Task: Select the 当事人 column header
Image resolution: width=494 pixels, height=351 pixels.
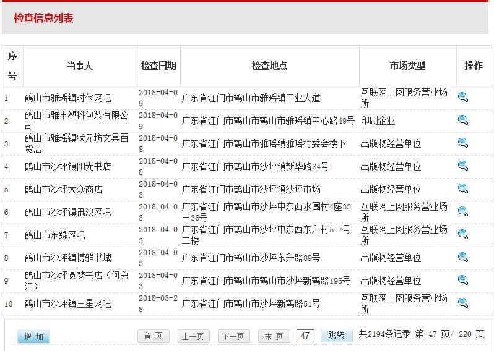Action: [x=79, y=66]
